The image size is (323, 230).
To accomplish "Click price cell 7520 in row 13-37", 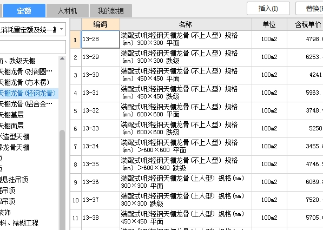I will point(305,200).
